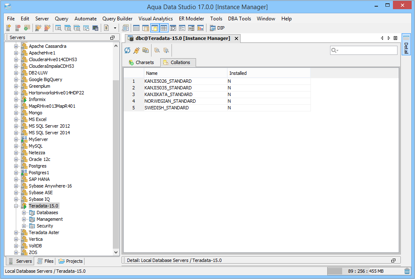This screenshot has height=279, width=415.
Task: Close the dbc@Teradata-15.0 Instance Manager tab
Action: pyautogui.click(x=236, y=38)
